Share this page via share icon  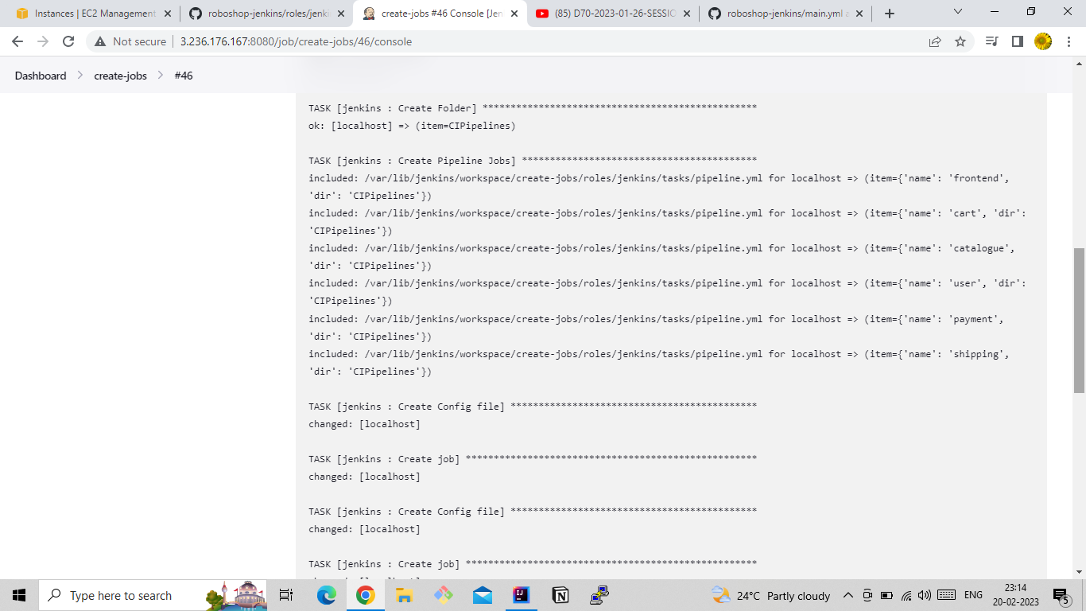pyautogui.click(x=935, y=41)
